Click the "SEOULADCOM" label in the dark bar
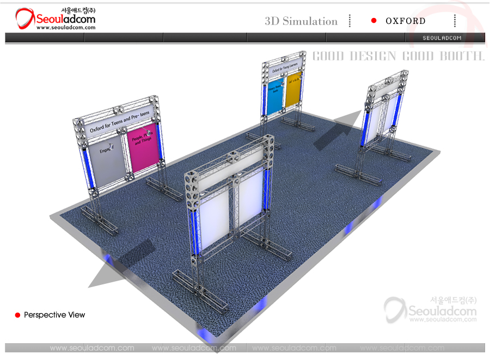This screenshot has width=490, height=354. pyautogui.click(x=442, y=38)
